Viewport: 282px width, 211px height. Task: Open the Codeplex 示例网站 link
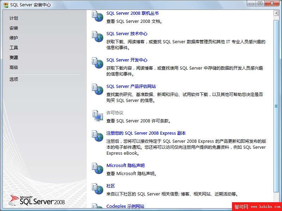(125, 206)
